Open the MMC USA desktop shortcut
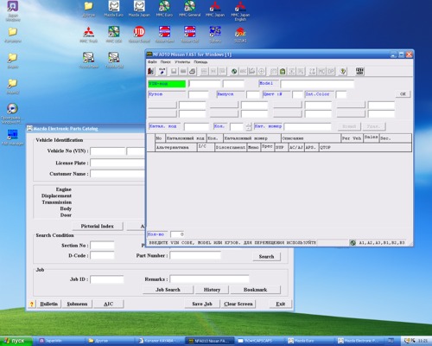This screenshot has height=346, width=432. click(x=114, y=35)
